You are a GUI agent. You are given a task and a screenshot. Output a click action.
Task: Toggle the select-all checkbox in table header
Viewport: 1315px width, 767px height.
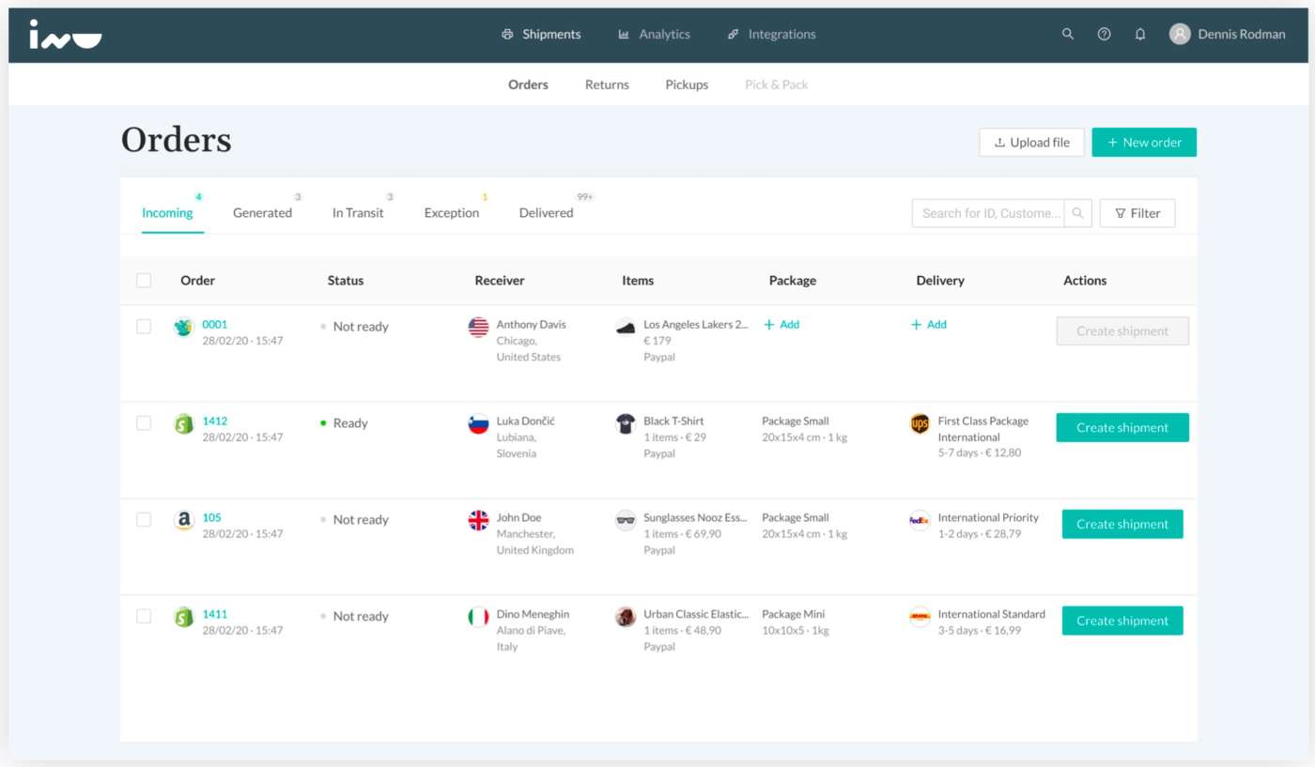pyautogui.click(x=144, y=281)
